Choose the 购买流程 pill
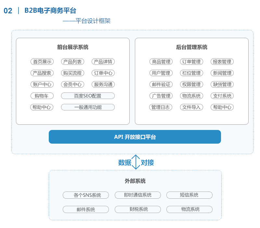The image size is (260, 228). (72, 73)
